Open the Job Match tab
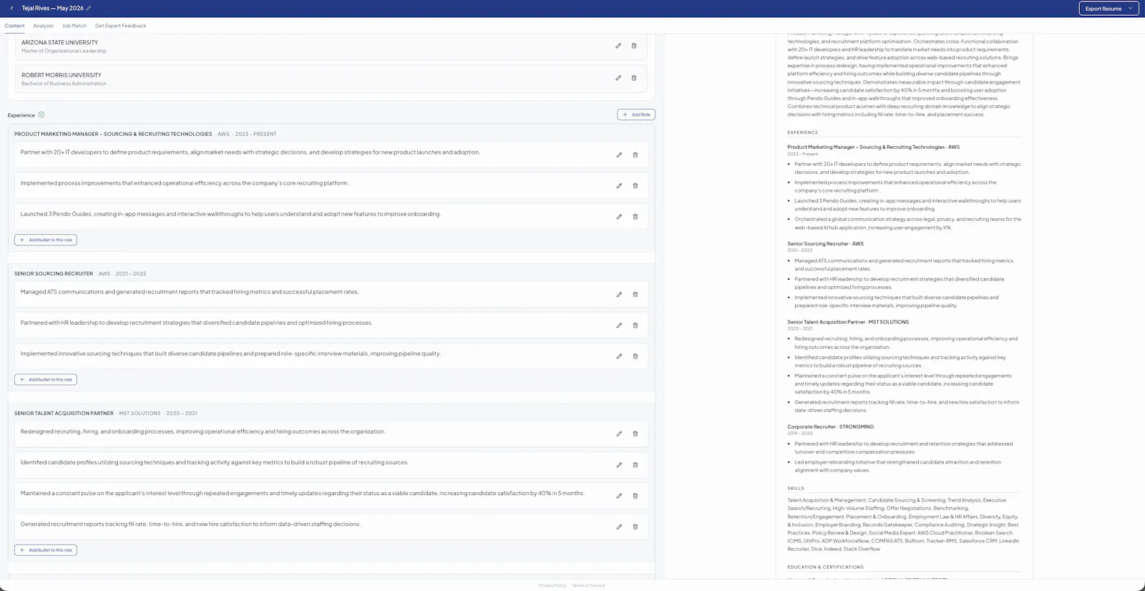Image resolution: width=1145 pixels, height=591 pixels. click(x=74, y=26)
